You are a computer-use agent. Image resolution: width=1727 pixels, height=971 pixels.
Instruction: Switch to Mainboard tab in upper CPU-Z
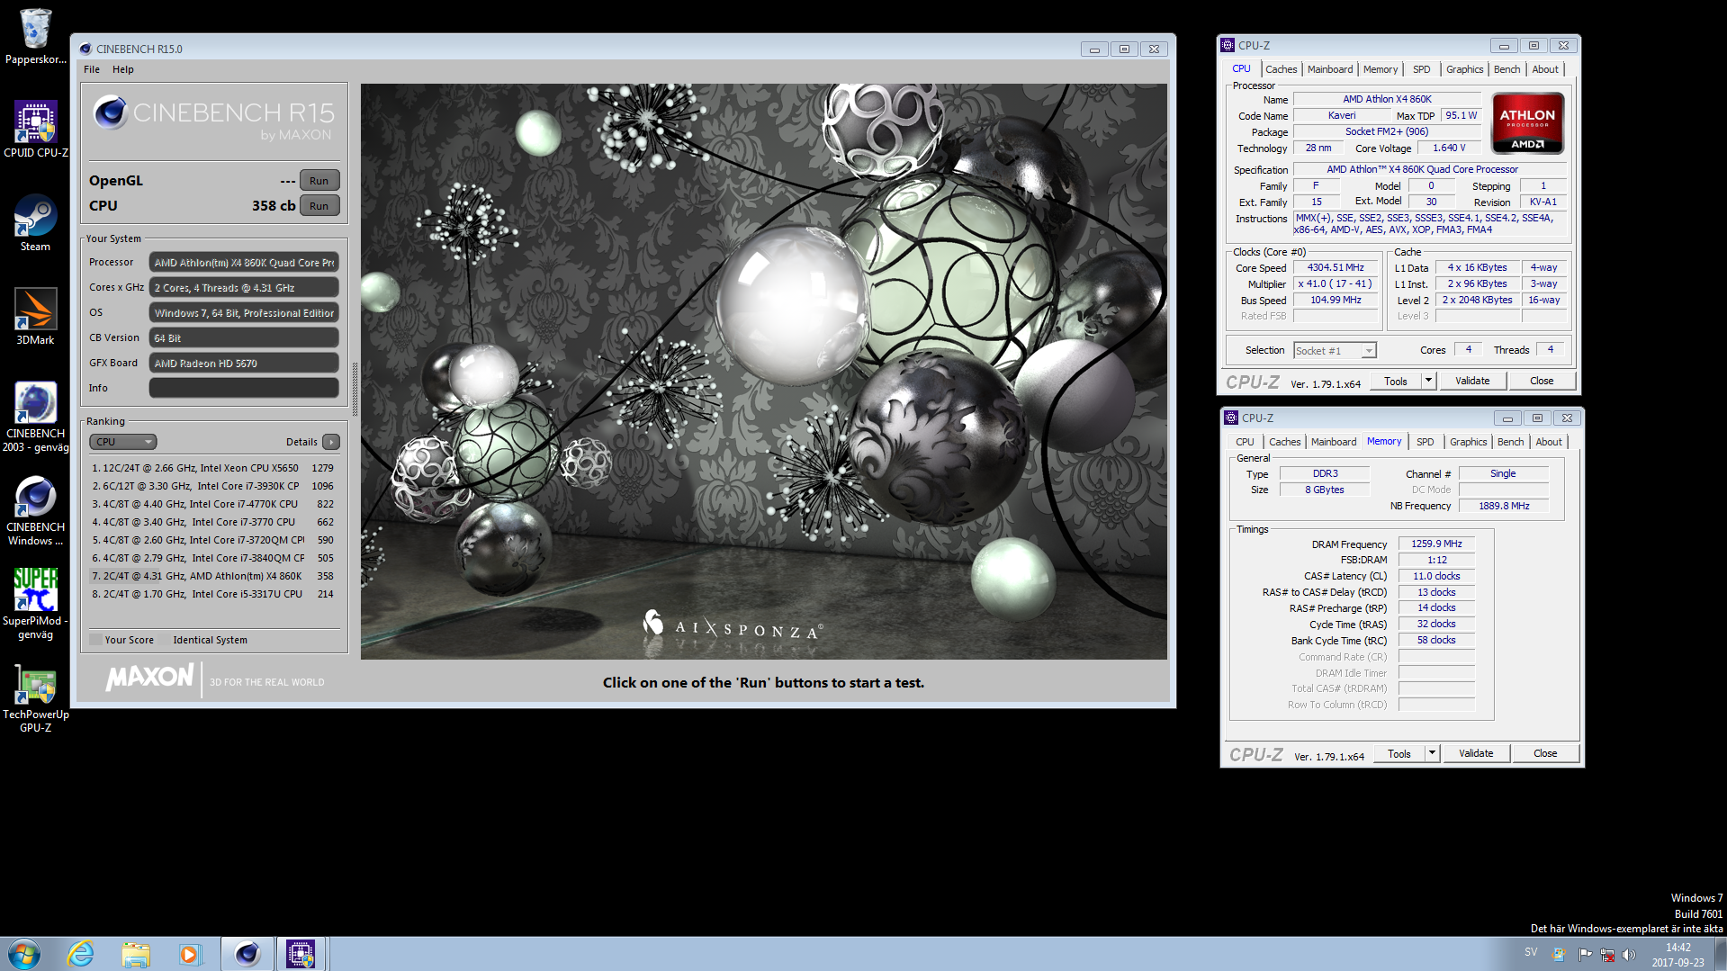coord(1330,69)
